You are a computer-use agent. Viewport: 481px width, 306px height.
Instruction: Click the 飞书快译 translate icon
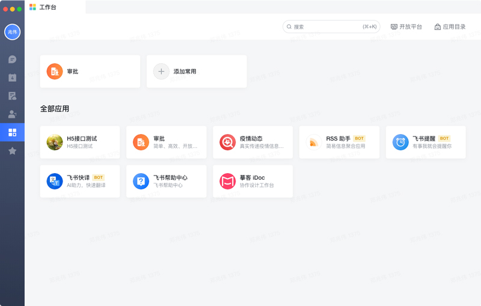coord(55,181)
